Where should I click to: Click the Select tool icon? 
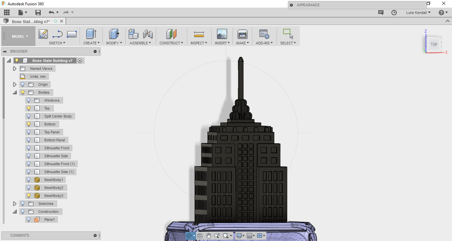(288, 34)
